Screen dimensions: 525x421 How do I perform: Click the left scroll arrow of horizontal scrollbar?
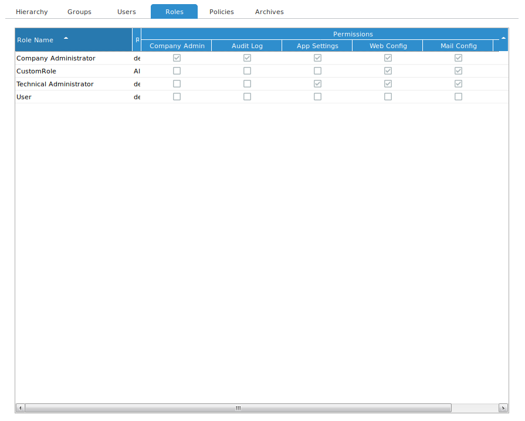tap(19, 407)
